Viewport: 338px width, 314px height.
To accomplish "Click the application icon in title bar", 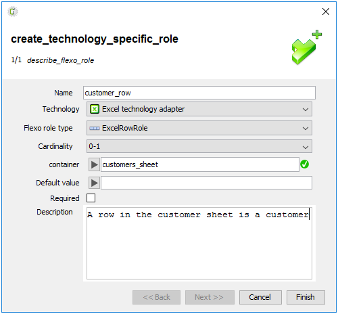I will [x=13, y=12].
